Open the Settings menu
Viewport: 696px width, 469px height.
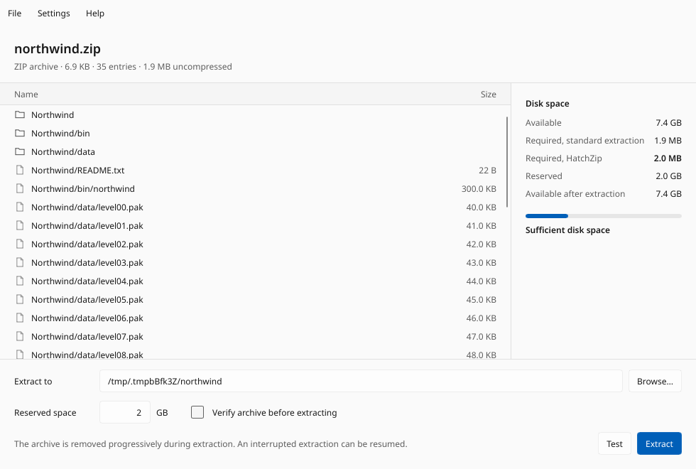point(54,14)
